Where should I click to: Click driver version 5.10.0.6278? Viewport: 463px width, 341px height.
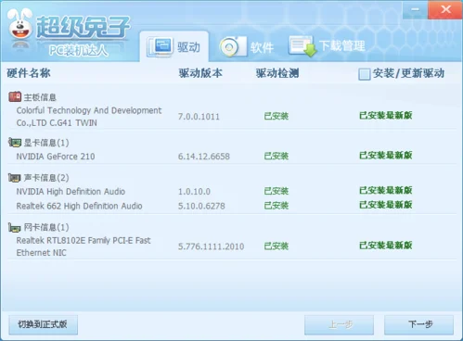pyautogui.click(x=201, y=206)
